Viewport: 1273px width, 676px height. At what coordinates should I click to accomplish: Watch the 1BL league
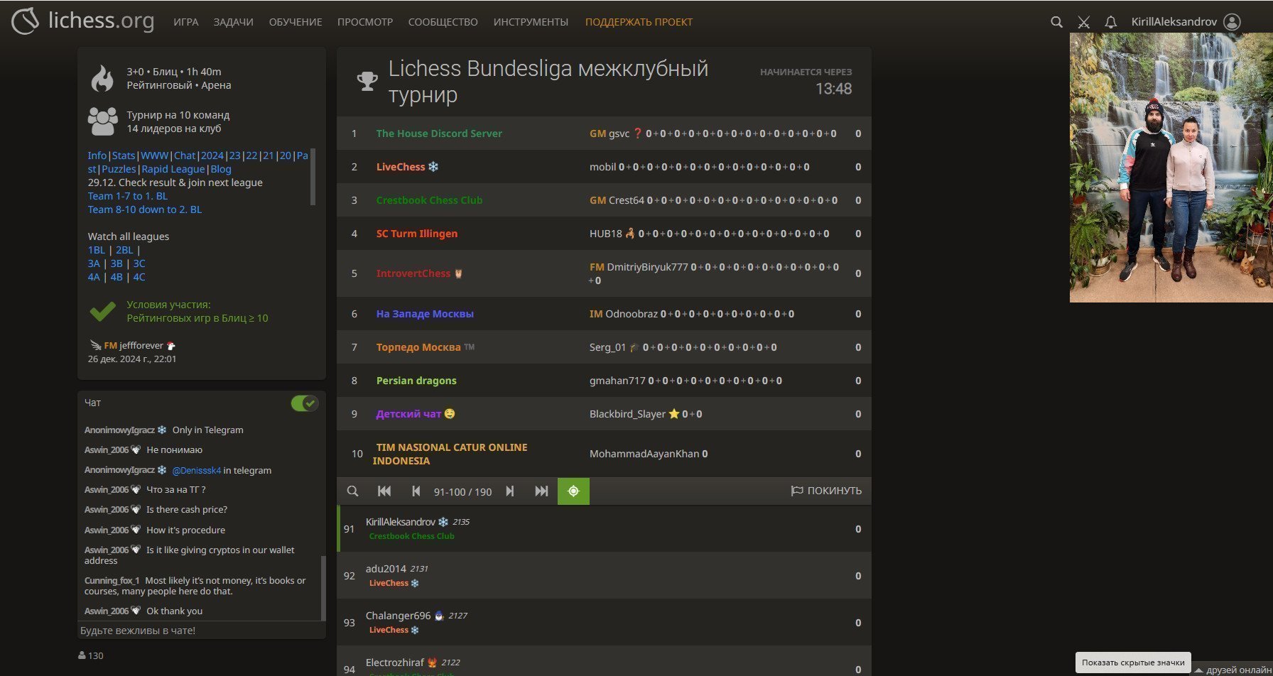pos(97,250)
